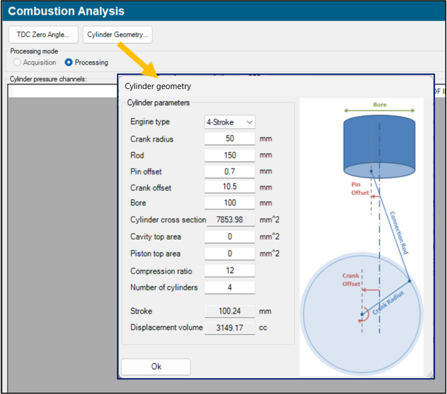The image size is (447, 394).
Task: Click the Crank Offset diagram label
Action: tap(351, 280)
